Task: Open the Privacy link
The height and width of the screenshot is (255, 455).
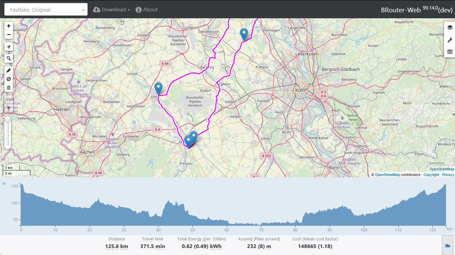Action: click(448, 175)
